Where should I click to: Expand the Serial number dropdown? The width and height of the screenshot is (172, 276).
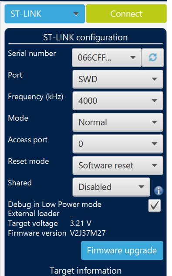pos(107,58)
